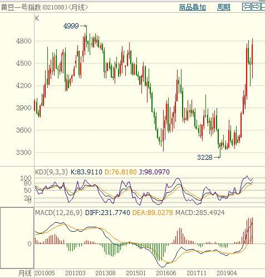
Task: Click the 4200 price axis label
Action: pyautogui.click(x=24, y=86)
